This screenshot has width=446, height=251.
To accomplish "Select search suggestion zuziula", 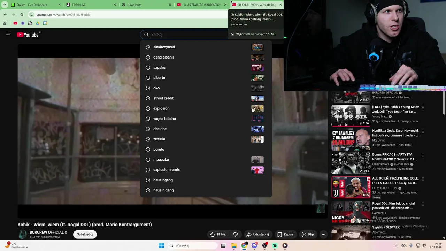I will pyautogui.click(x=206, y=139).
